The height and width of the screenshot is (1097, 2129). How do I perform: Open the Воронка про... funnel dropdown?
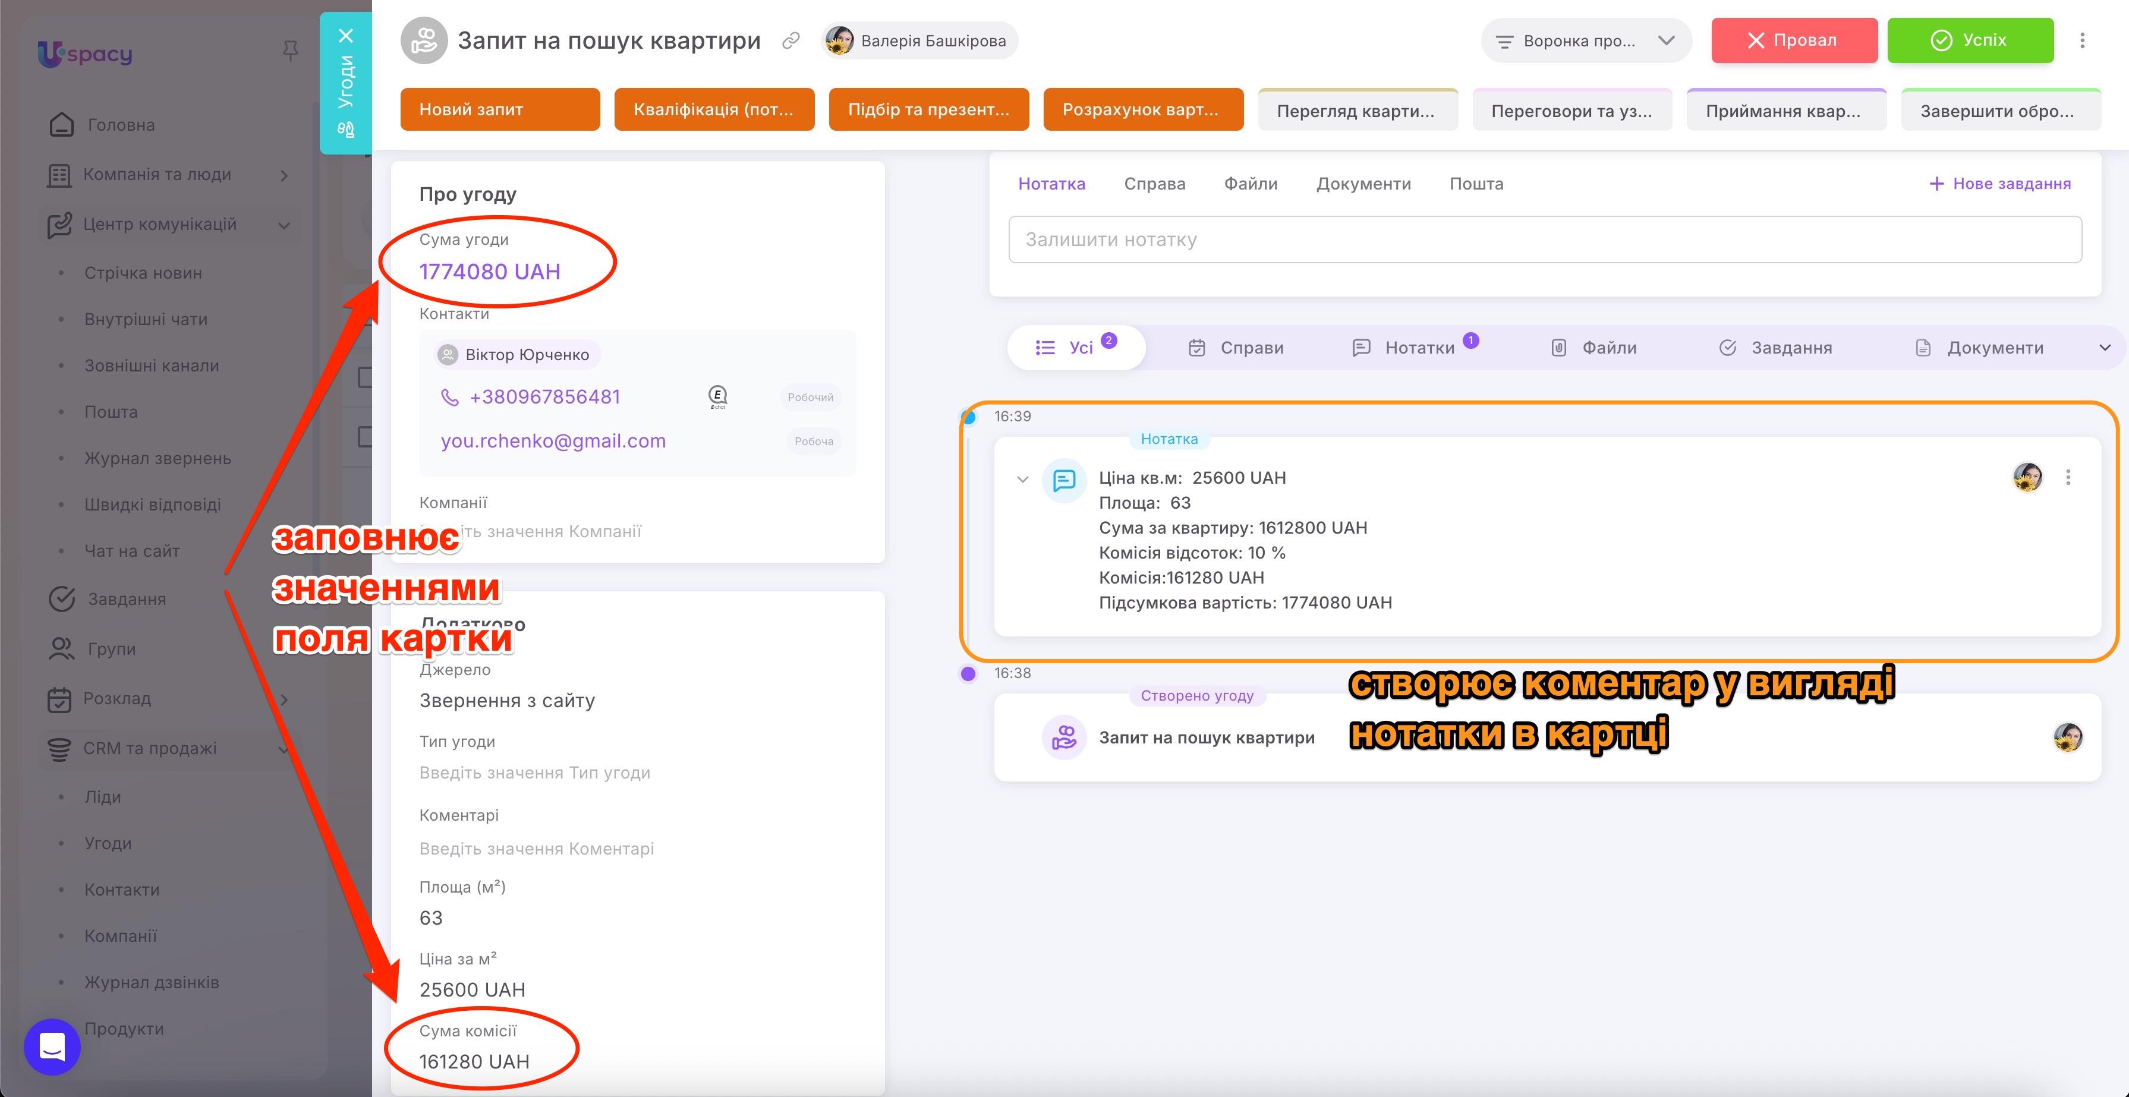[x=1586, y=40]
